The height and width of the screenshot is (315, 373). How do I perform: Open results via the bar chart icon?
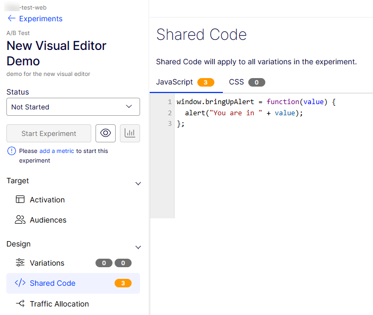click(130, 133)
